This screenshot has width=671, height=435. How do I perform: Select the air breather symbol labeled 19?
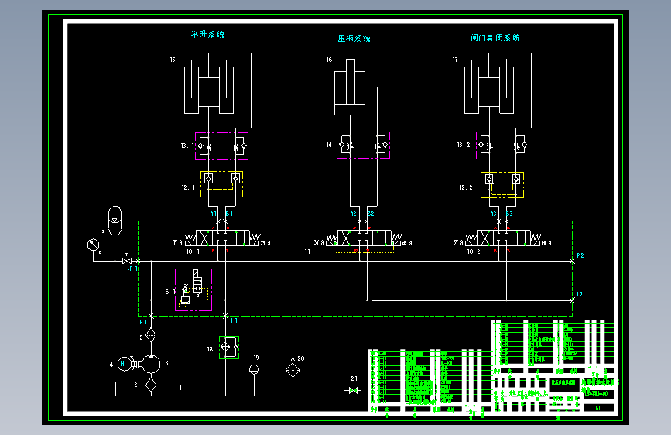(x=254, y=369)
